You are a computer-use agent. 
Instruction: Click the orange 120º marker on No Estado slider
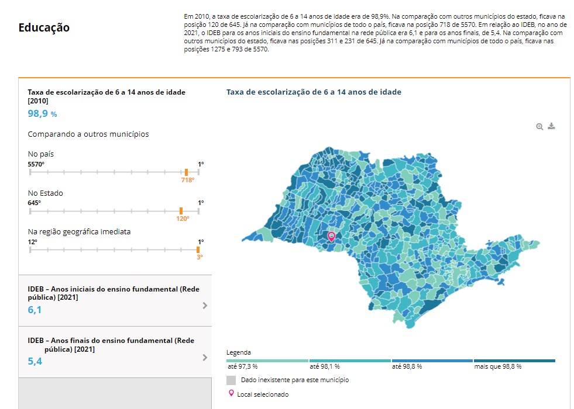tap(181, 211)
